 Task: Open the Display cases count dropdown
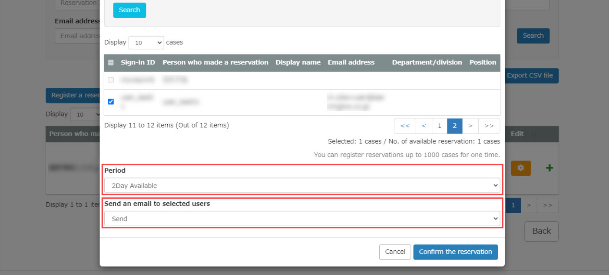[x=146, y=42]
